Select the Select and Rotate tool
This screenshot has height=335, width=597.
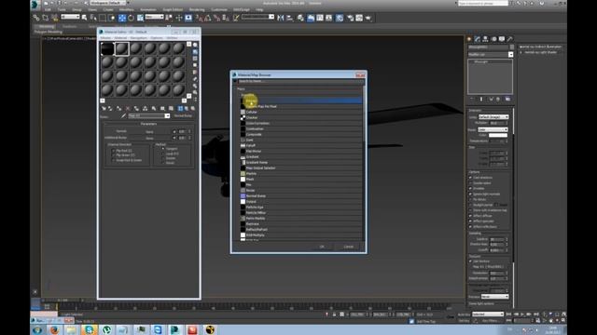coord(131,18)
